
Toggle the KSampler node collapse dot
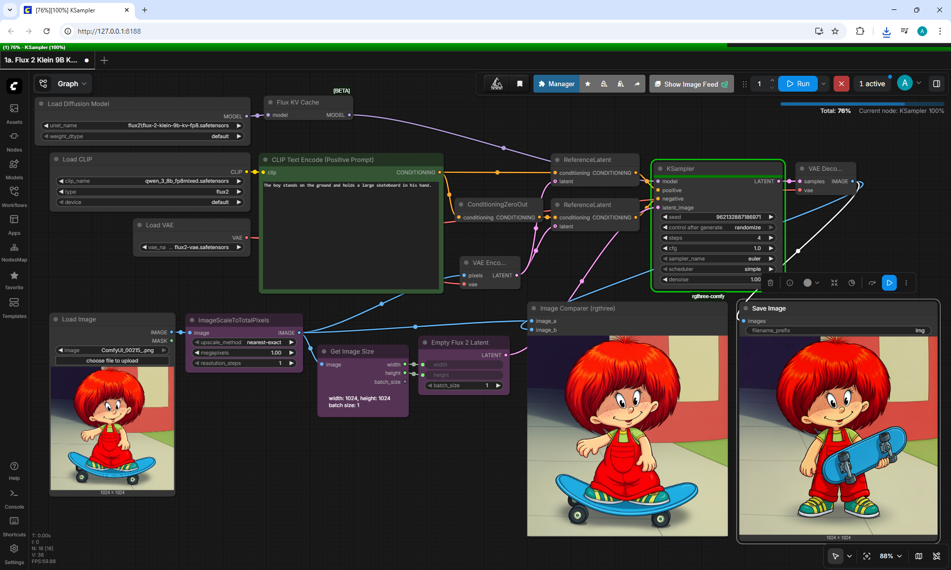point(660,169)
